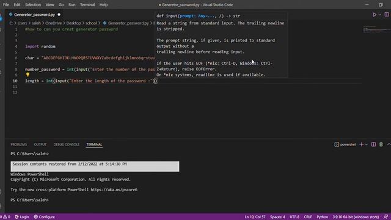Switch to the PROBLEMS panel tab

19,144
